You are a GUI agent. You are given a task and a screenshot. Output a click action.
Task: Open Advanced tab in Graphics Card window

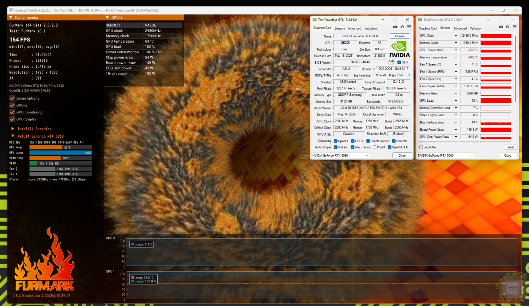(x=354, y=28)
